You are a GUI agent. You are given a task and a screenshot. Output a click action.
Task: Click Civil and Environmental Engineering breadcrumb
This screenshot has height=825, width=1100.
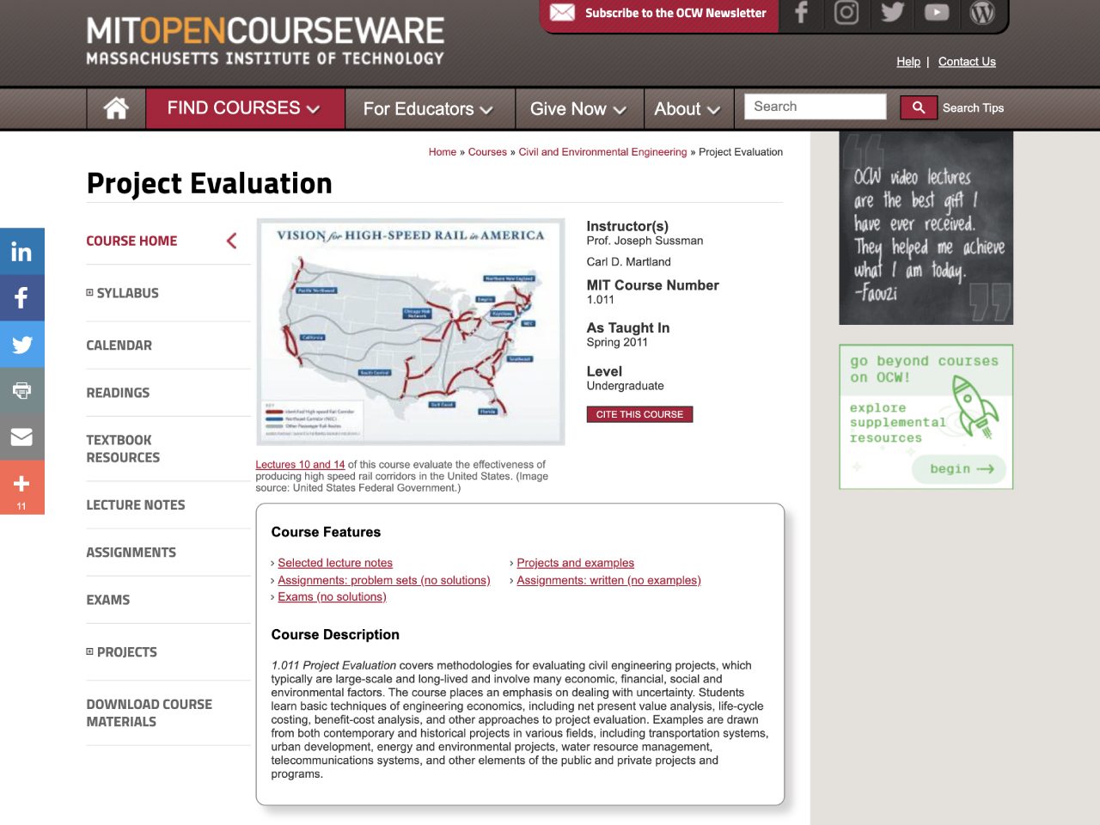coord(602,152)
